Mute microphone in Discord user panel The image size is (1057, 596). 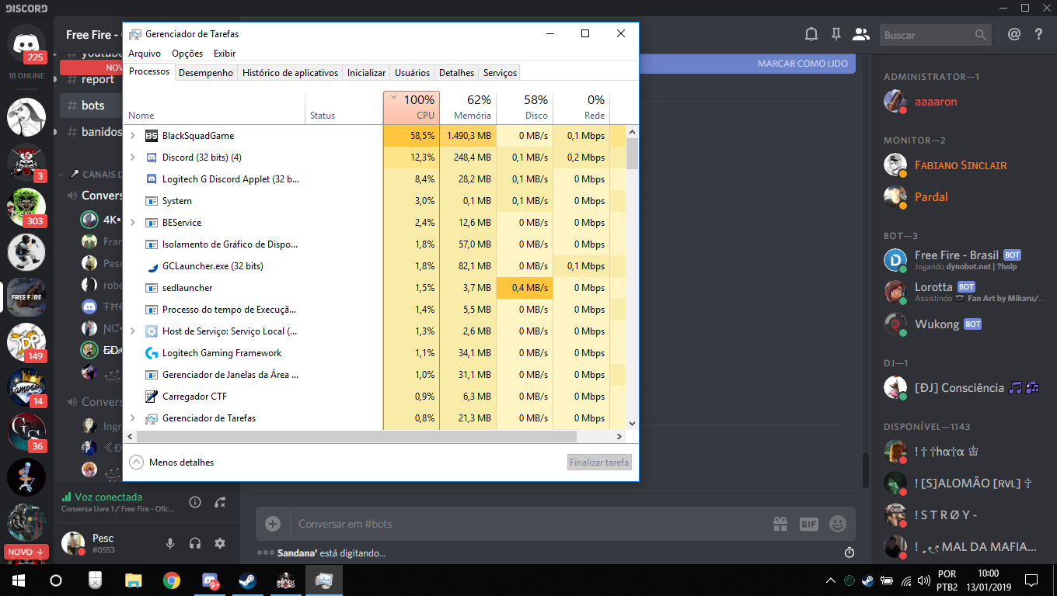pyautogui.click(x=170, y=543)
